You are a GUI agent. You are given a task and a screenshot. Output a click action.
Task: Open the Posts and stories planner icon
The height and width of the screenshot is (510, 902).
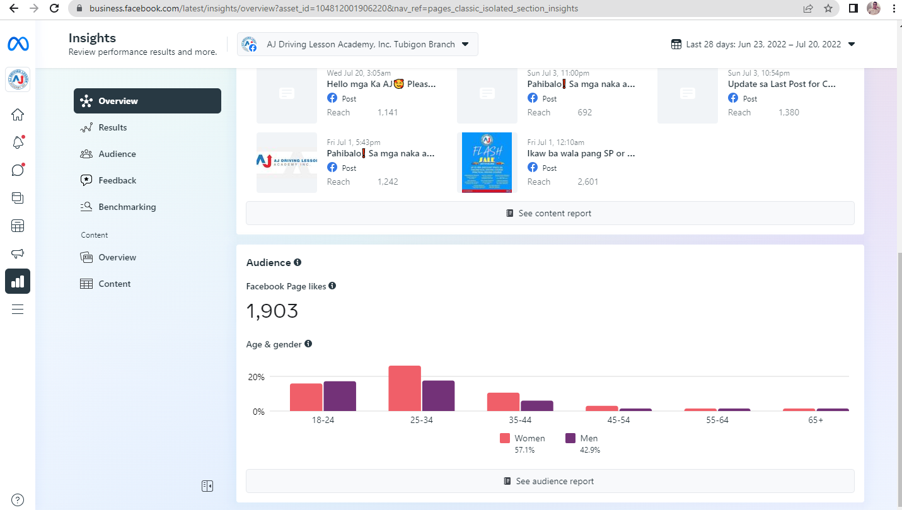(x=18, y=198)
